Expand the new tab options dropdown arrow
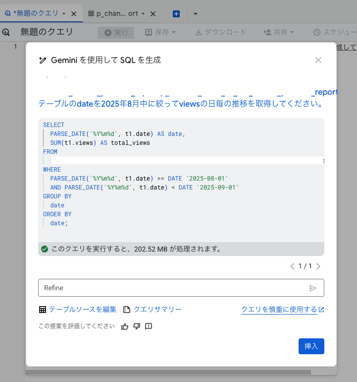The width and height of the screenshot is (357, 382). (195, 14)
